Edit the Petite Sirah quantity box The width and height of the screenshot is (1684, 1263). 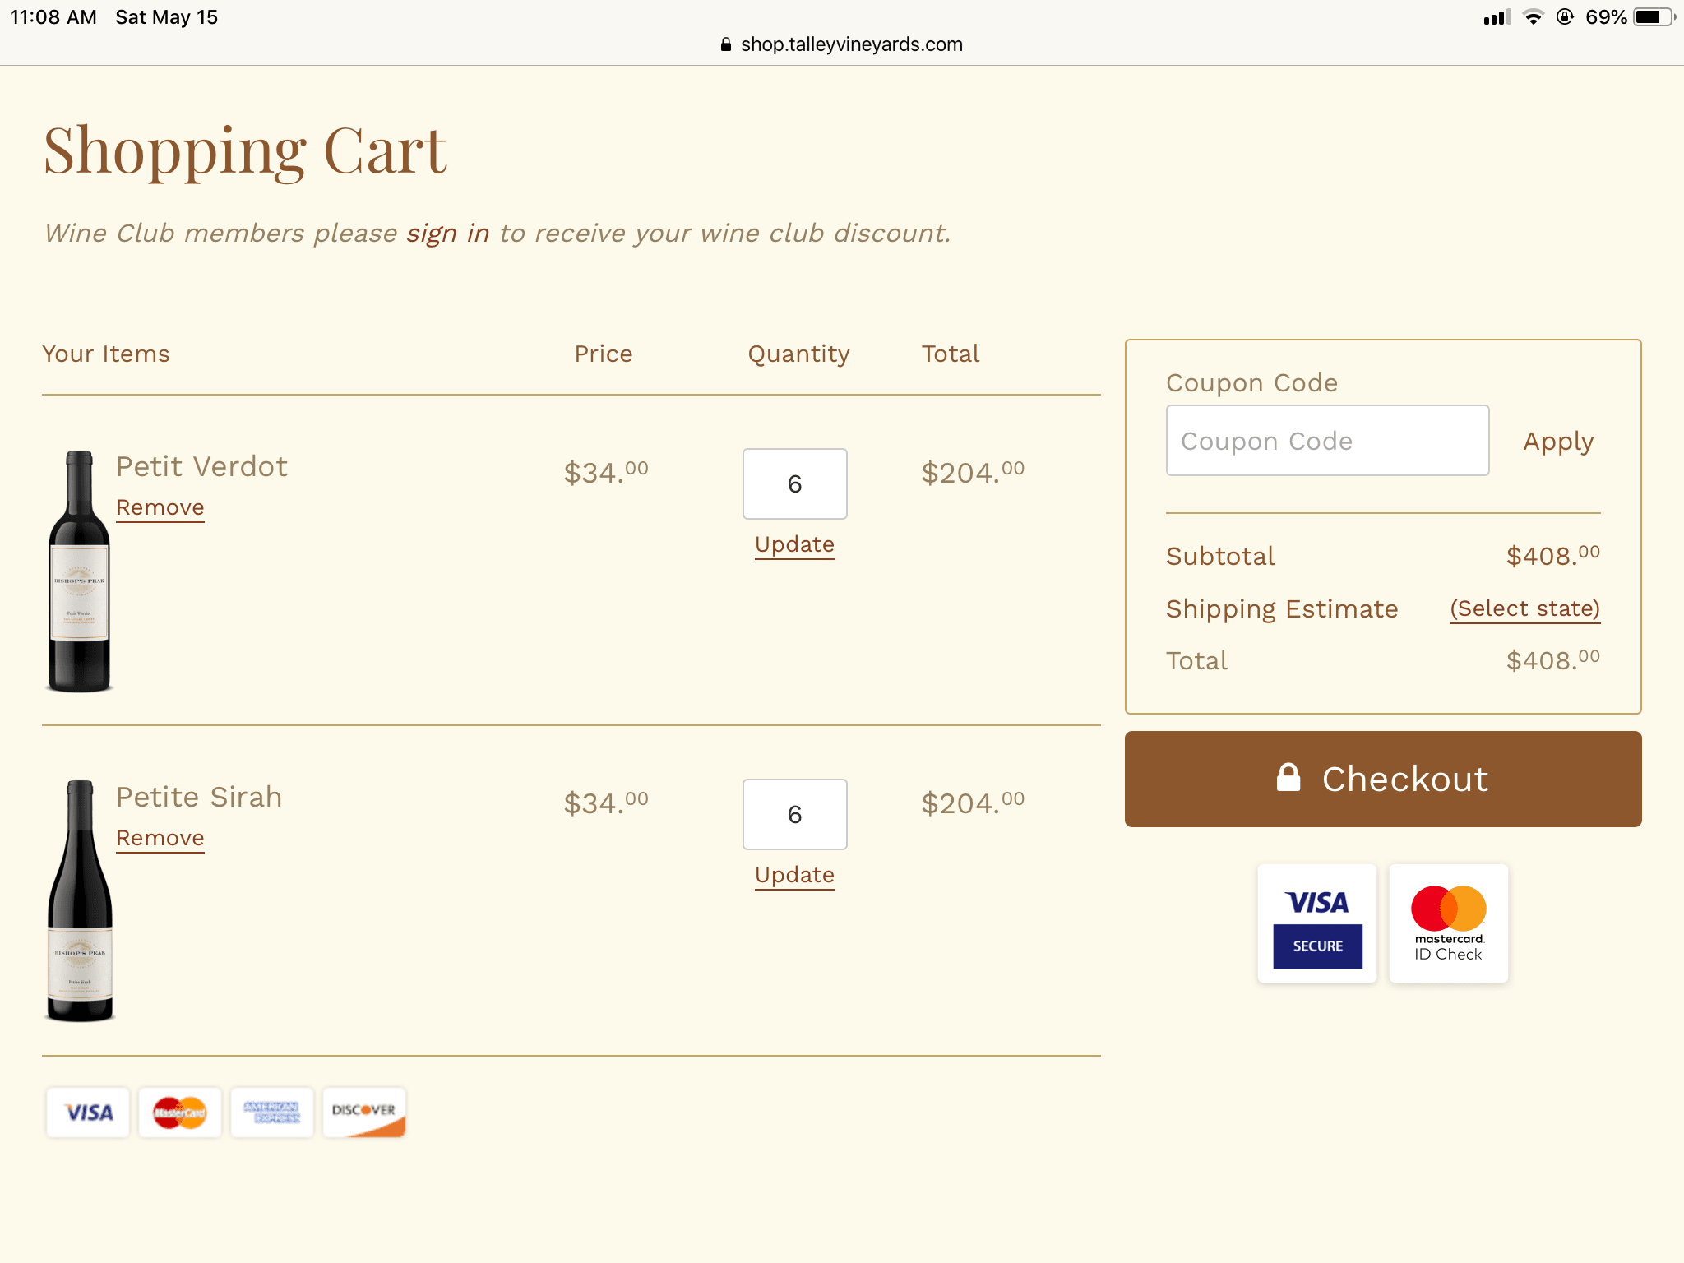(794, 814)
